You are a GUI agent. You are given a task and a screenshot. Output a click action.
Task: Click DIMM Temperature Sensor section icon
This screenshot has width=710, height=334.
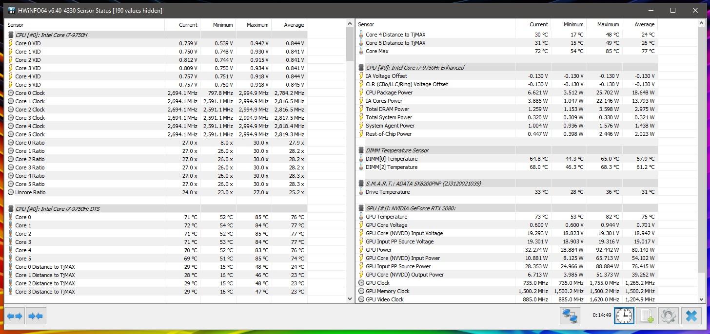pos(361,150)
